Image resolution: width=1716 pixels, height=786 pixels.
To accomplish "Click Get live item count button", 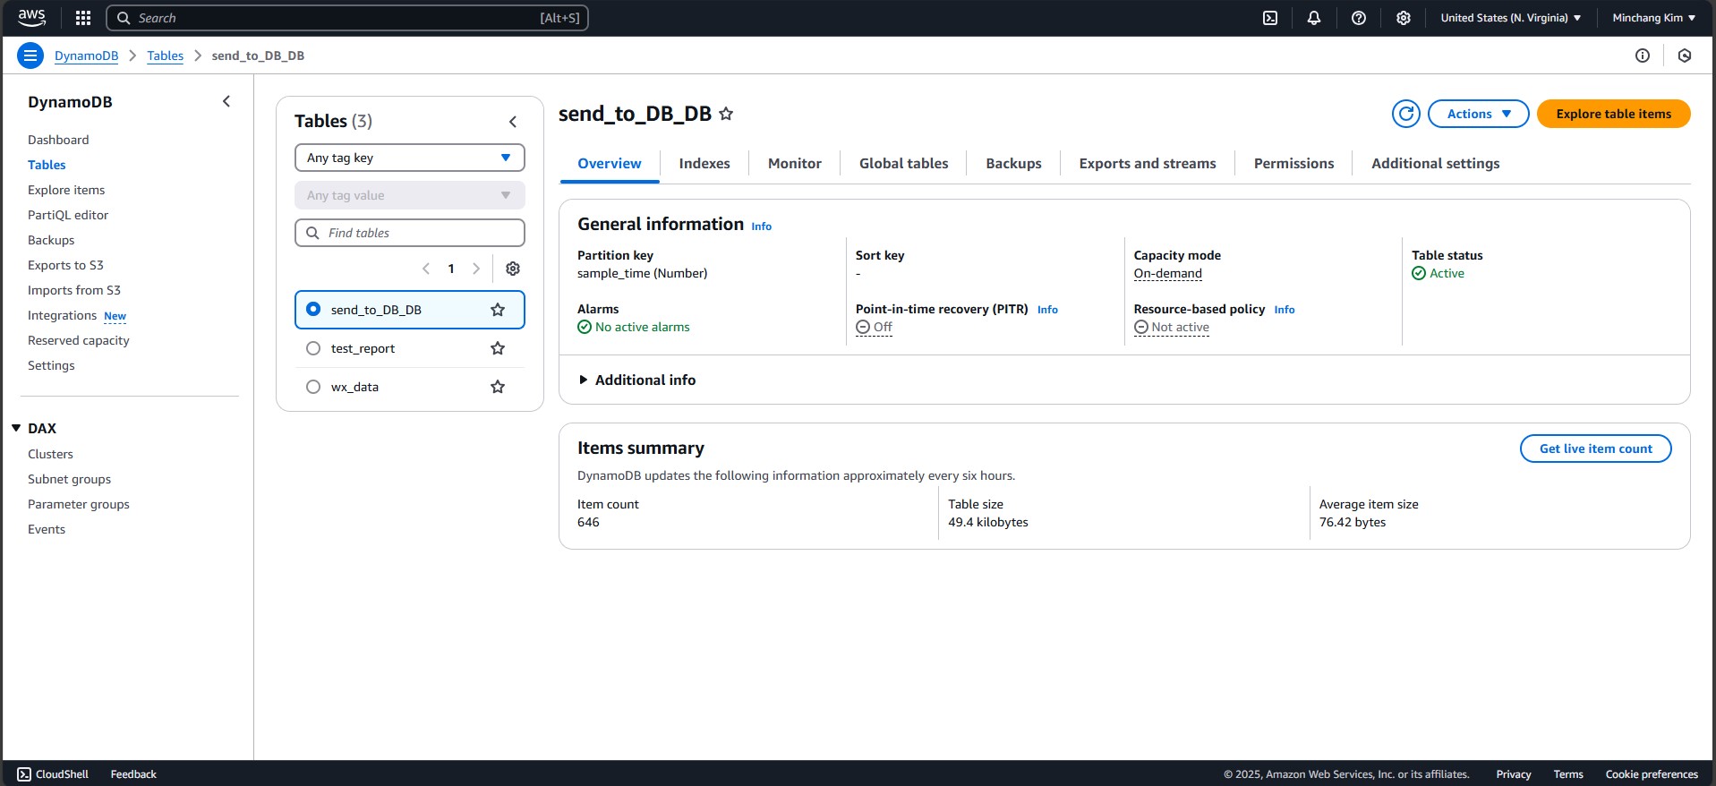I will pos(1595,449).
